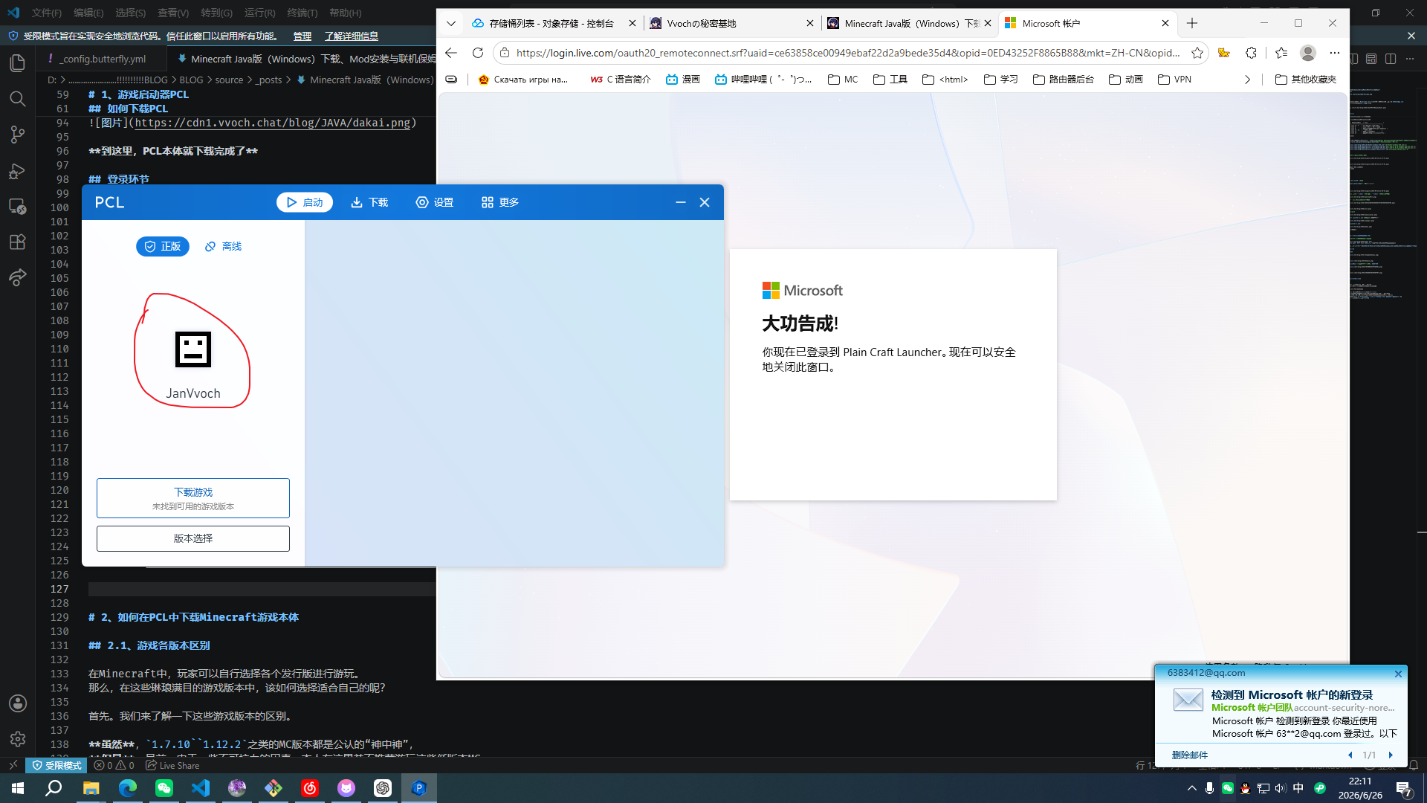Select the PCL 启动 tab button
This screenshot has height=803, width=1427.
tap(305, 202)
